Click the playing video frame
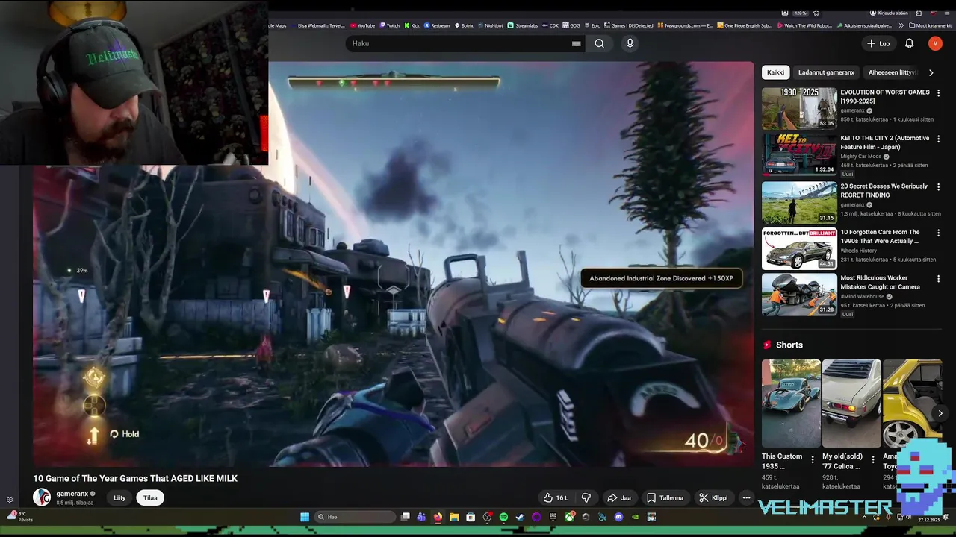Image resolution: width=956 pixels, height=537 pixels. click(394, 264)
